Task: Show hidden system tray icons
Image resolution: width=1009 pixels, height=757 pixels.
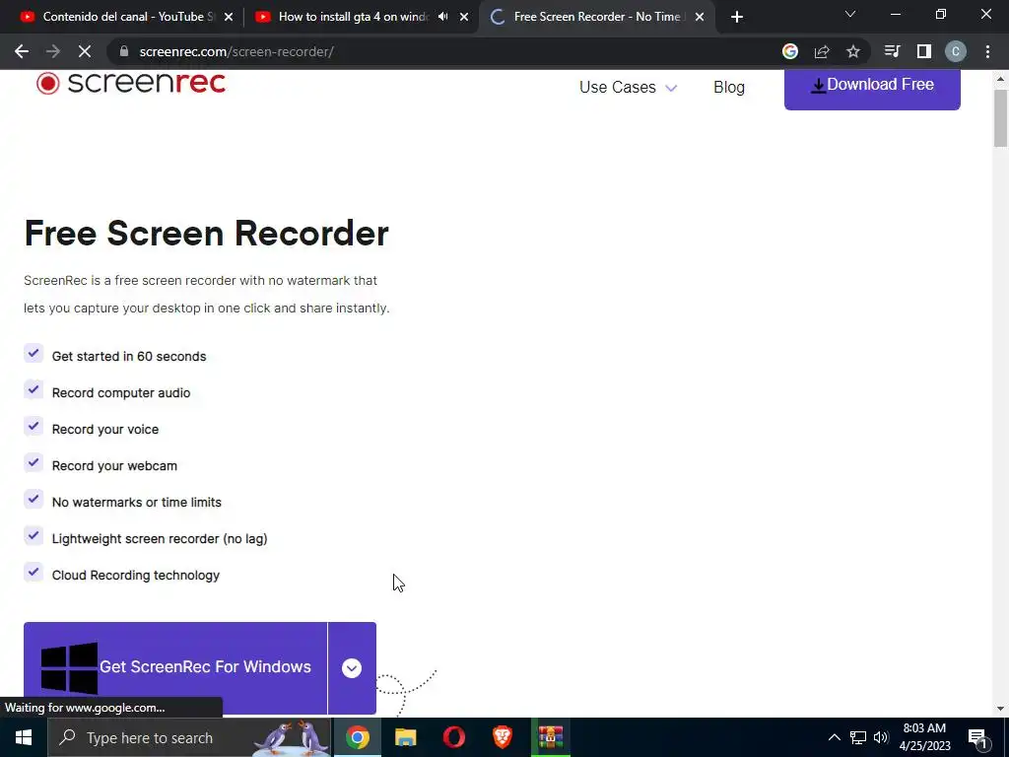Action: [x=834, y=737]
